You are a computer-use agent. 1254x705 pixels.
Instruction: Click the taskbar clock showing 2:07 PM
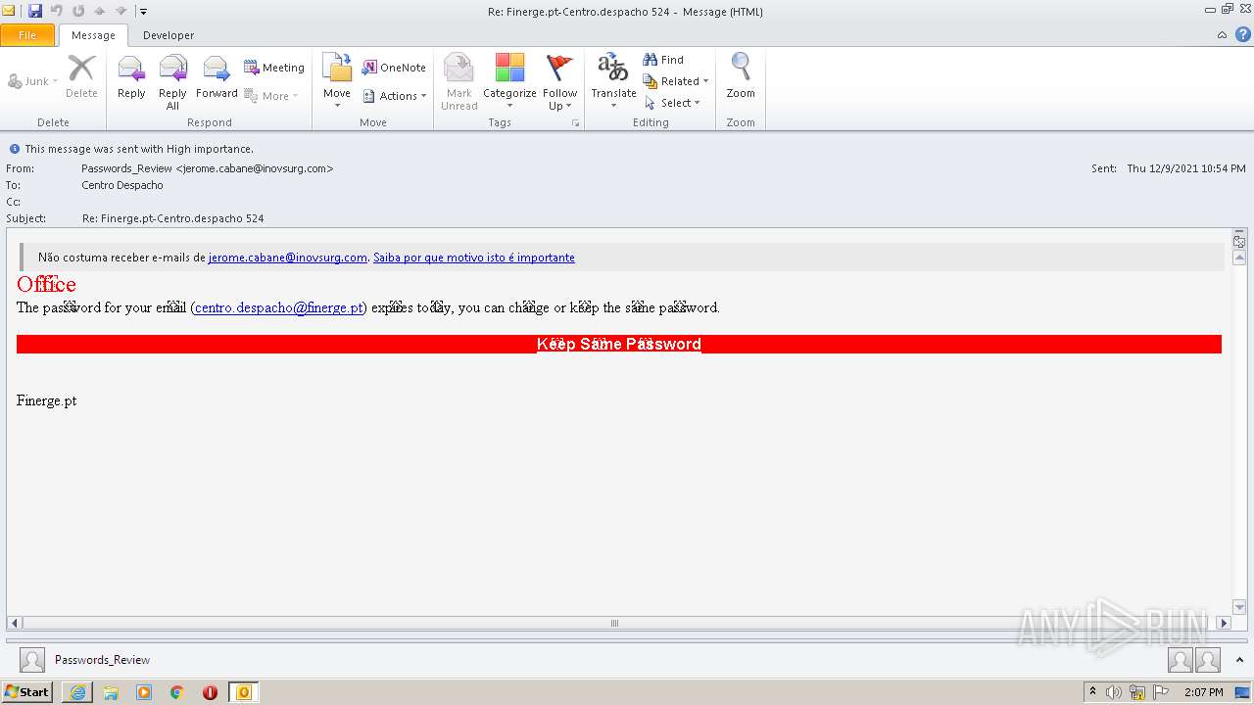pos(1203,692)
